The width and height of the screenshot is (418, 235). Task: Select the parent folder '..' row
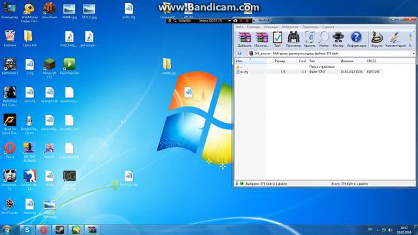pyautogui.click(x=309, y=67)
